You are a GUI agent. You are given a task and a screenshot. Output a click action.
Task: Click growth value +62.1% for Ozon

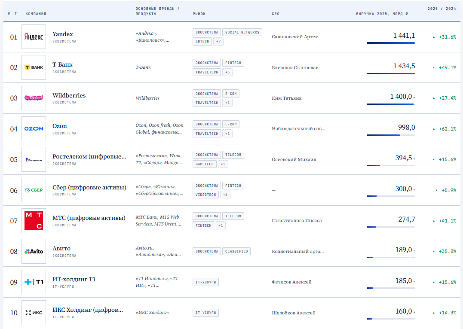tap(447, 129)
